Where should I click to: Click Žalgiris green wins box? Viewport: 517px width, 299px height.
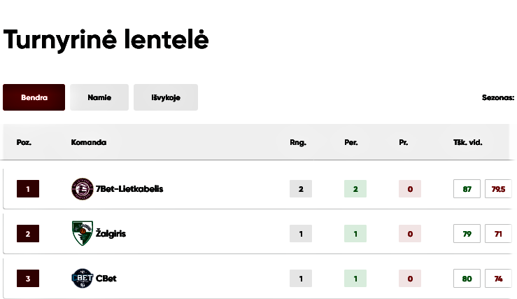point(355,234)
